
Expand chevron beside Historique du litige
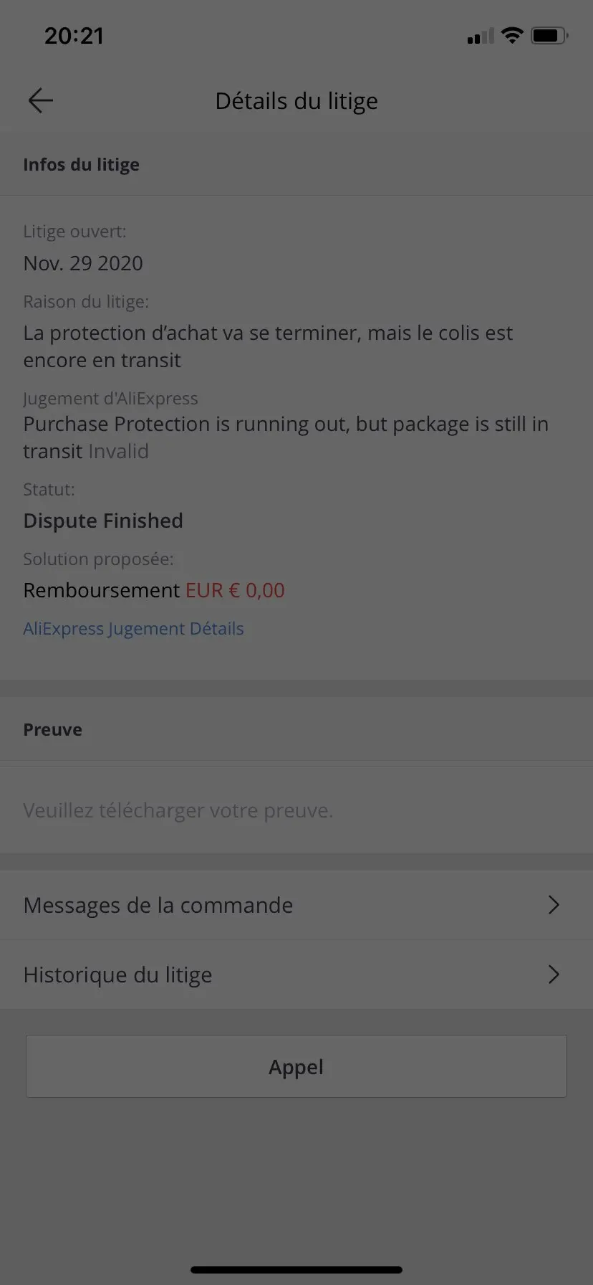coord(553,975)
